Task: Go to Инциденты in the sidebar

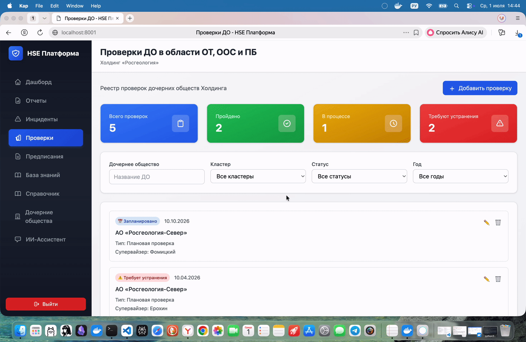Action: tap(46, 119)
